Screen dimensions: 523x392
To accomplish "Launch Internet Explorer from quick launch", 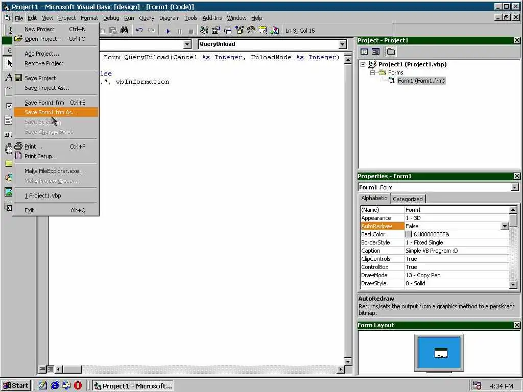I will [55, 386].
